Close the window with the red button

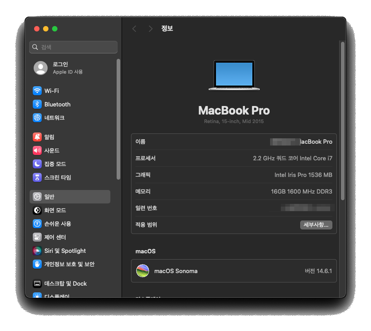coord(37,29)
